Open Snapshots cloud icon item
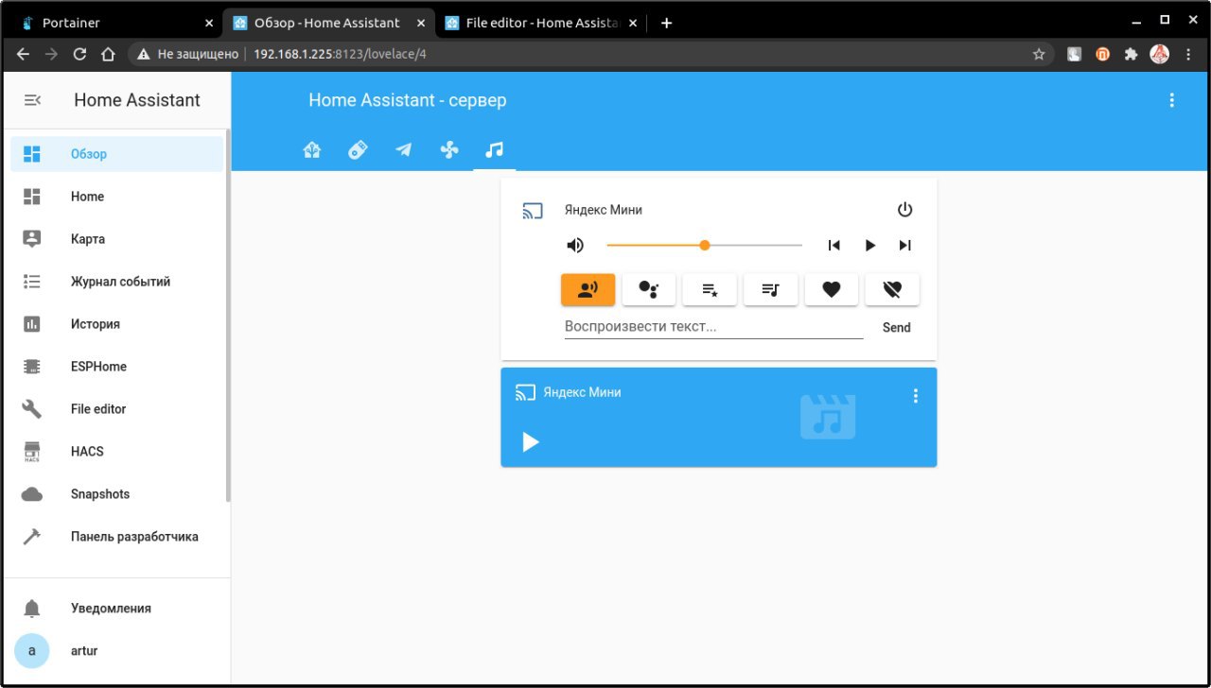This screenshot has height=688, width=1211. (117, 494)
